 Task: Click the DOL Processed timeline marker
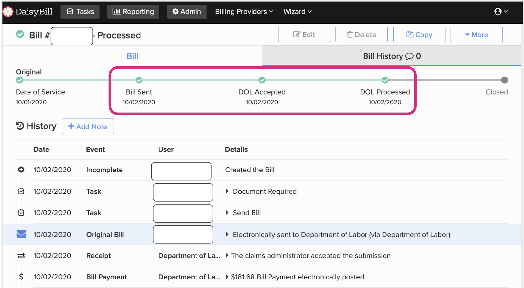click(385, 80)
